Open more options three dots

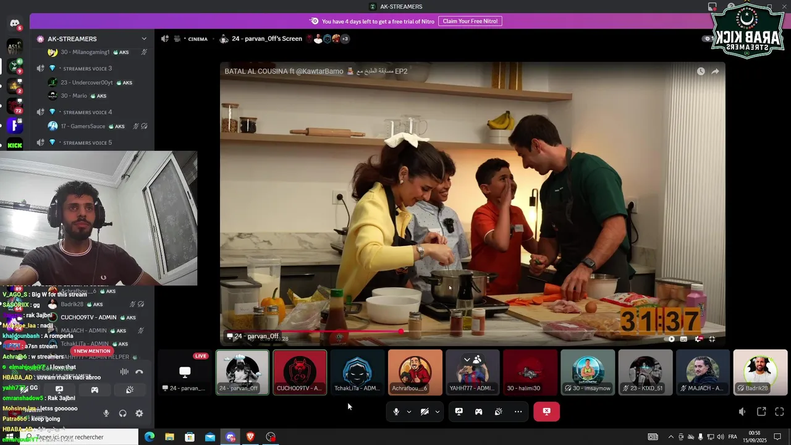(x=518, y=412)
